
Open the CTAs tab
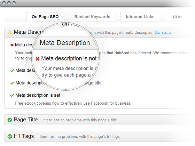(177, 17)
